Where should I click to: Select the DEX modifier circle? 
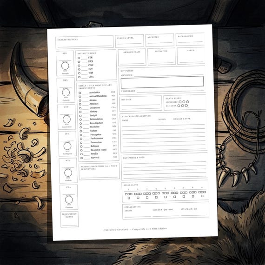pyautogui.click(x=66, y=93)
